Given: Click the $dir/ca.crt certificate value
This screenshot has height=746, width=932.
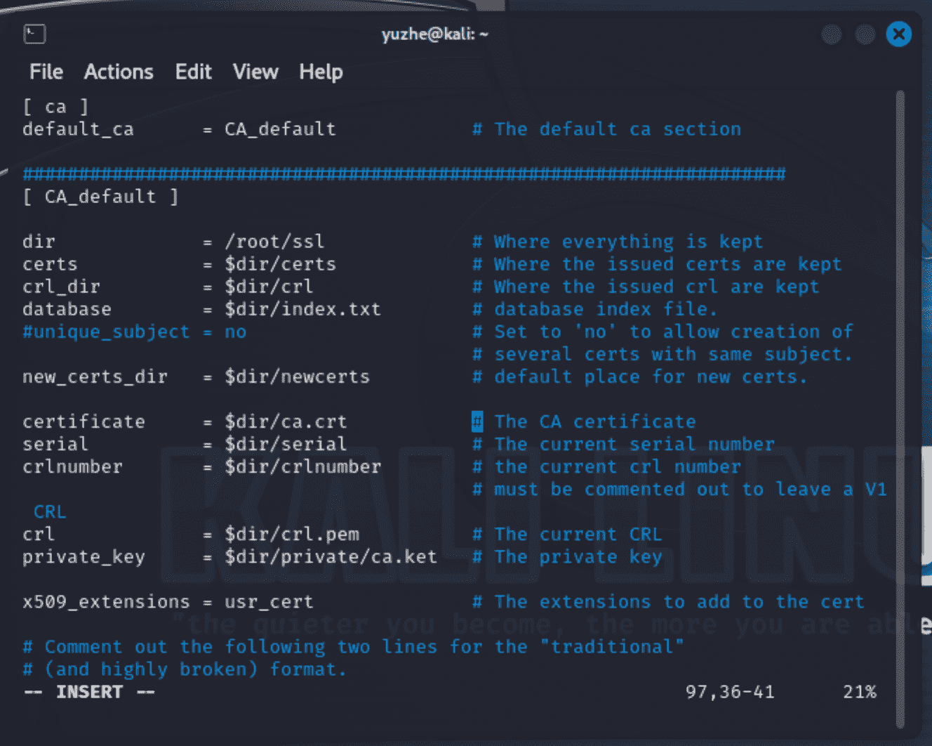Looking at the screenshot, I should [286, 421].
